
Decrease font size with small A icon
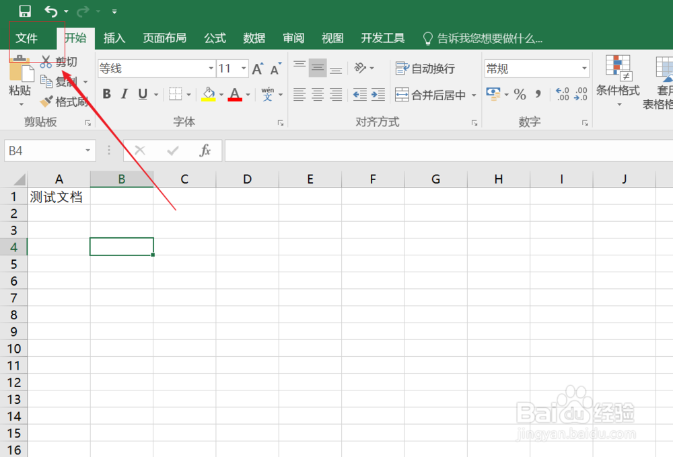(275, 69)
